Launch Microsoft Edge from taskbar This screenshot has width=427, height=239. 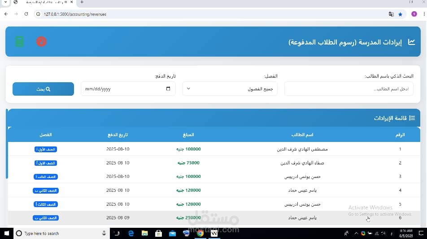pos(131,233)
